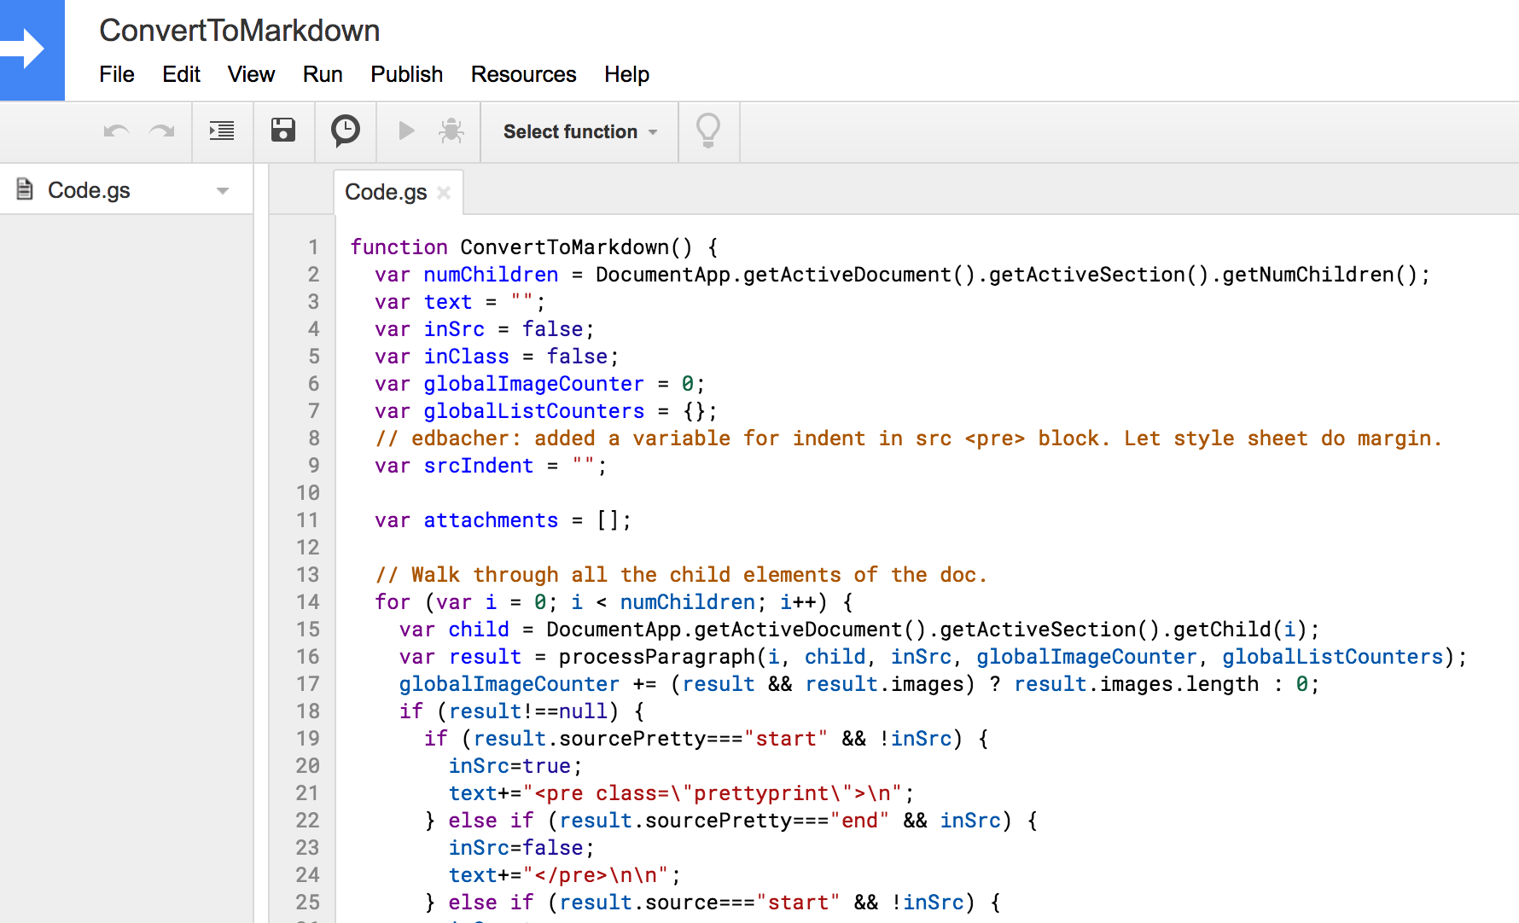Click 'processParagraph' call on line 16

click(657, 657)
